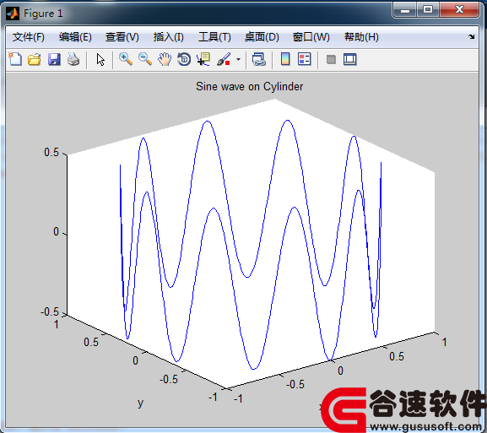Open the 工具(T) menu
Viewport: 487px width, 433px height.
214,37
